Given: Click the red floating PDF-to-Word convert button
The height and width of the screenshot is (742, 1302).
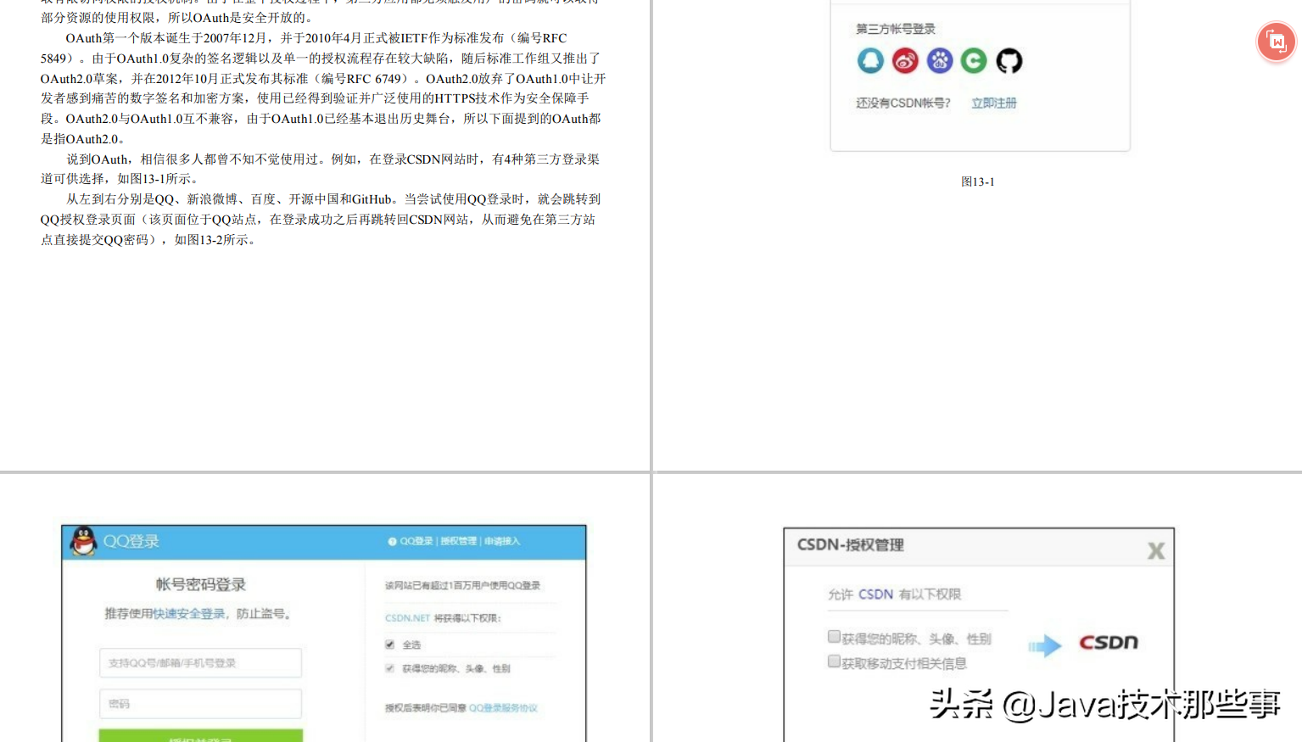Looking at the screenshot, I should (1276, 42).
